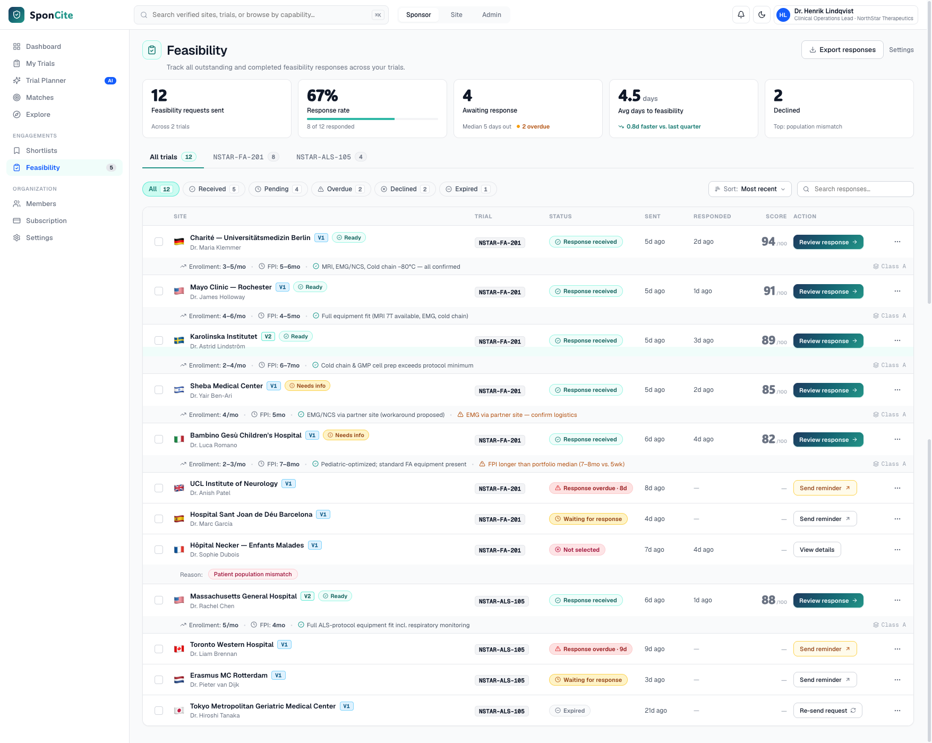This screenshot has height=743, width=932.
Task: Toggle dark mode moon icon
Action: 762,15
